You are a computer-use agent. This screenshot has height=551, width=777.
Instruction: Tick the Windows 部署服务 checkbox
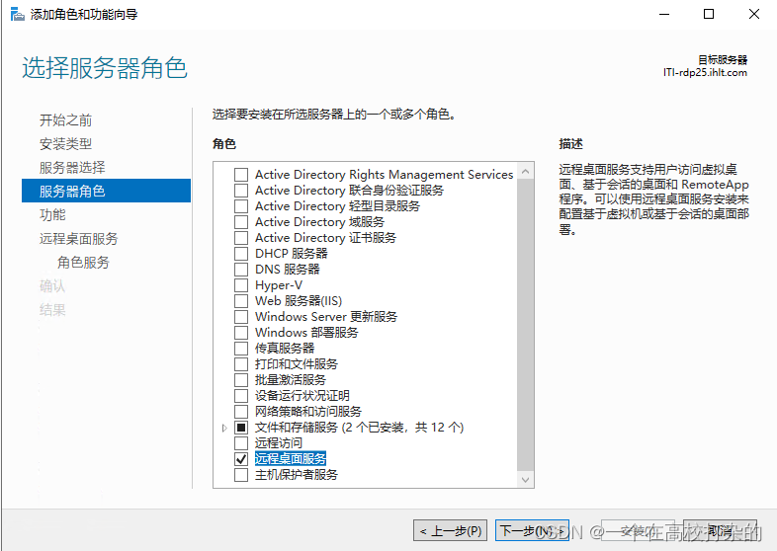241,333
